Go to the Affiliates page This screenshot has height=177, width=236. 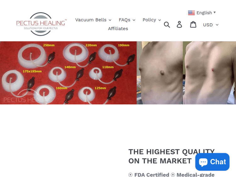(118, 29)
